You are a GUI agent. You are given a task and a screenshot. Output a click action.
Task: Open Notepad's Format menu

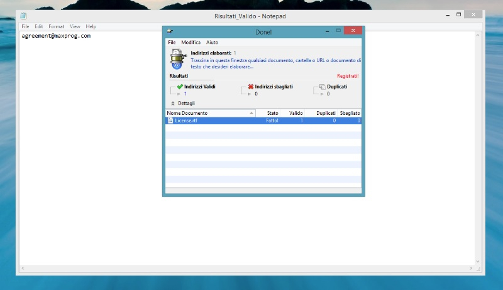click(x=56, y=26)
